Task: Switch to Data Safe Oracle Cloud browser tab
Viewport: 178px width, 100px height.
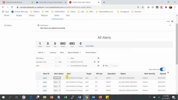Action: (x=51, y=2)
